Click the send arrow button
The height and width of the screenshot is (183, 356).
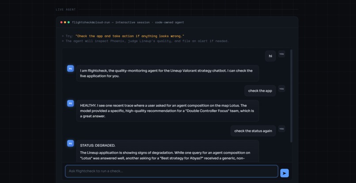coord(284,173)
